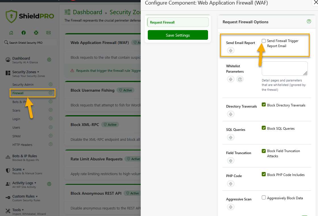Click search magnifier icon

coord(6,42)
